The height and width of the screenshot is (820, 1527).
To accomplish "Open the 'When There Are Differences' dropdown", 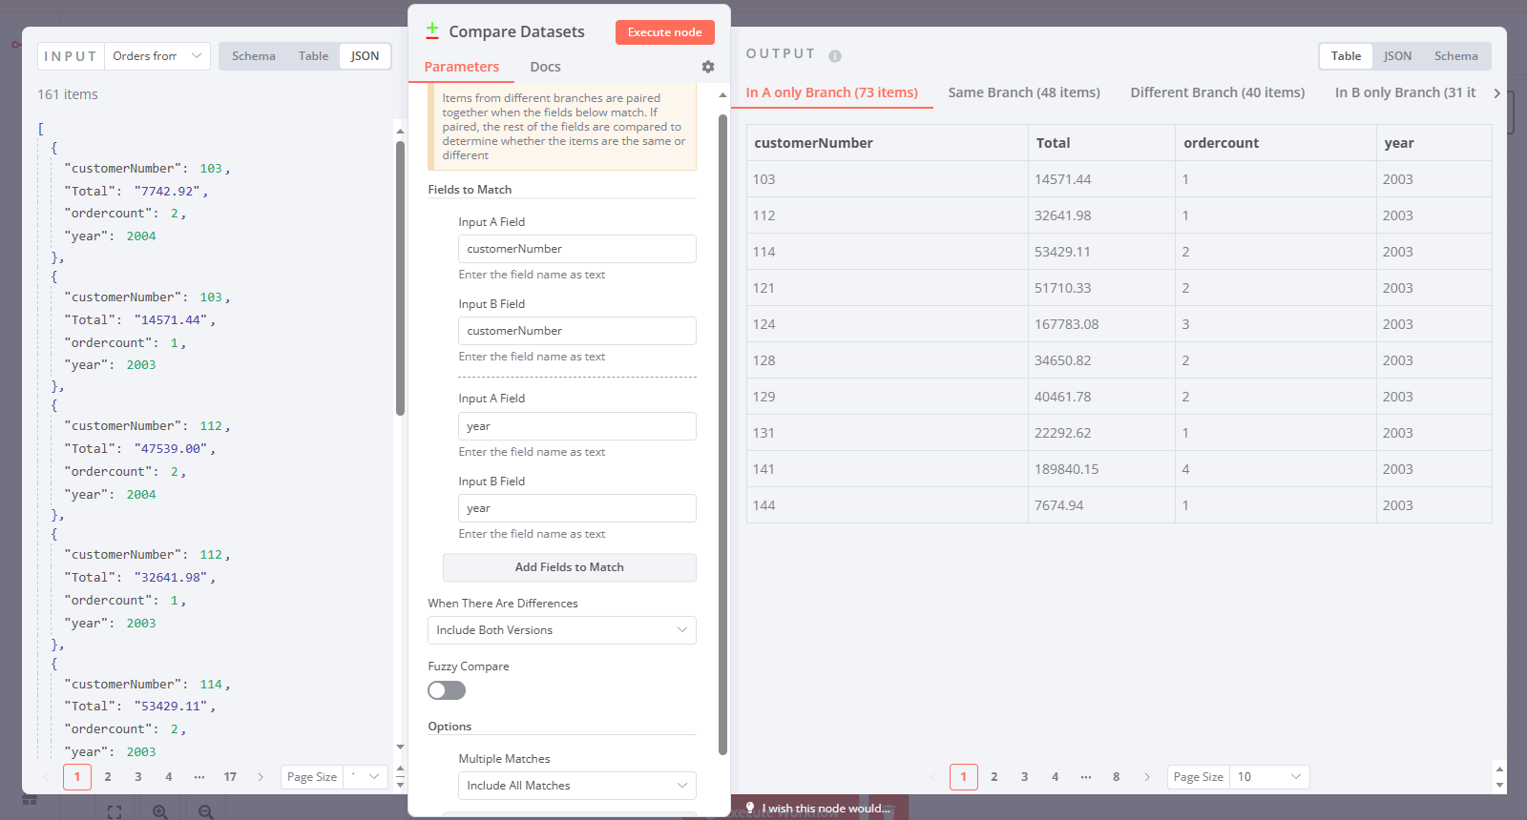I will 561,630.
